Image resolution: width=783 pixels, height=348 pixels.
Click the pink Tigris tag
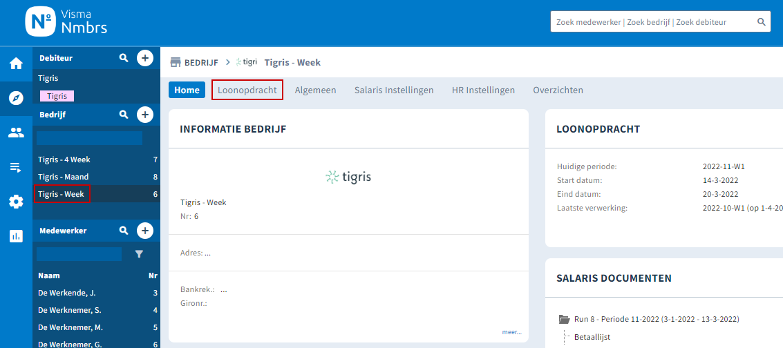57,96
